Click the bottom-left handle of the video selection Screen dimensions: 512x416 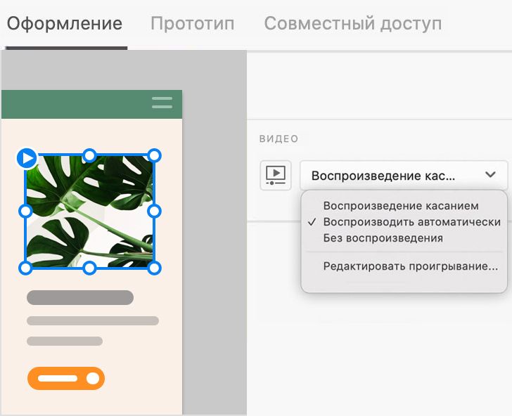(25, 268)
